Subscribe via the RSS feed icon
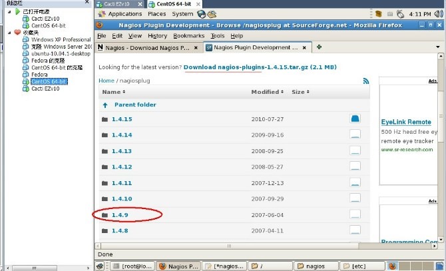446x271 pixels. point(366,81)
